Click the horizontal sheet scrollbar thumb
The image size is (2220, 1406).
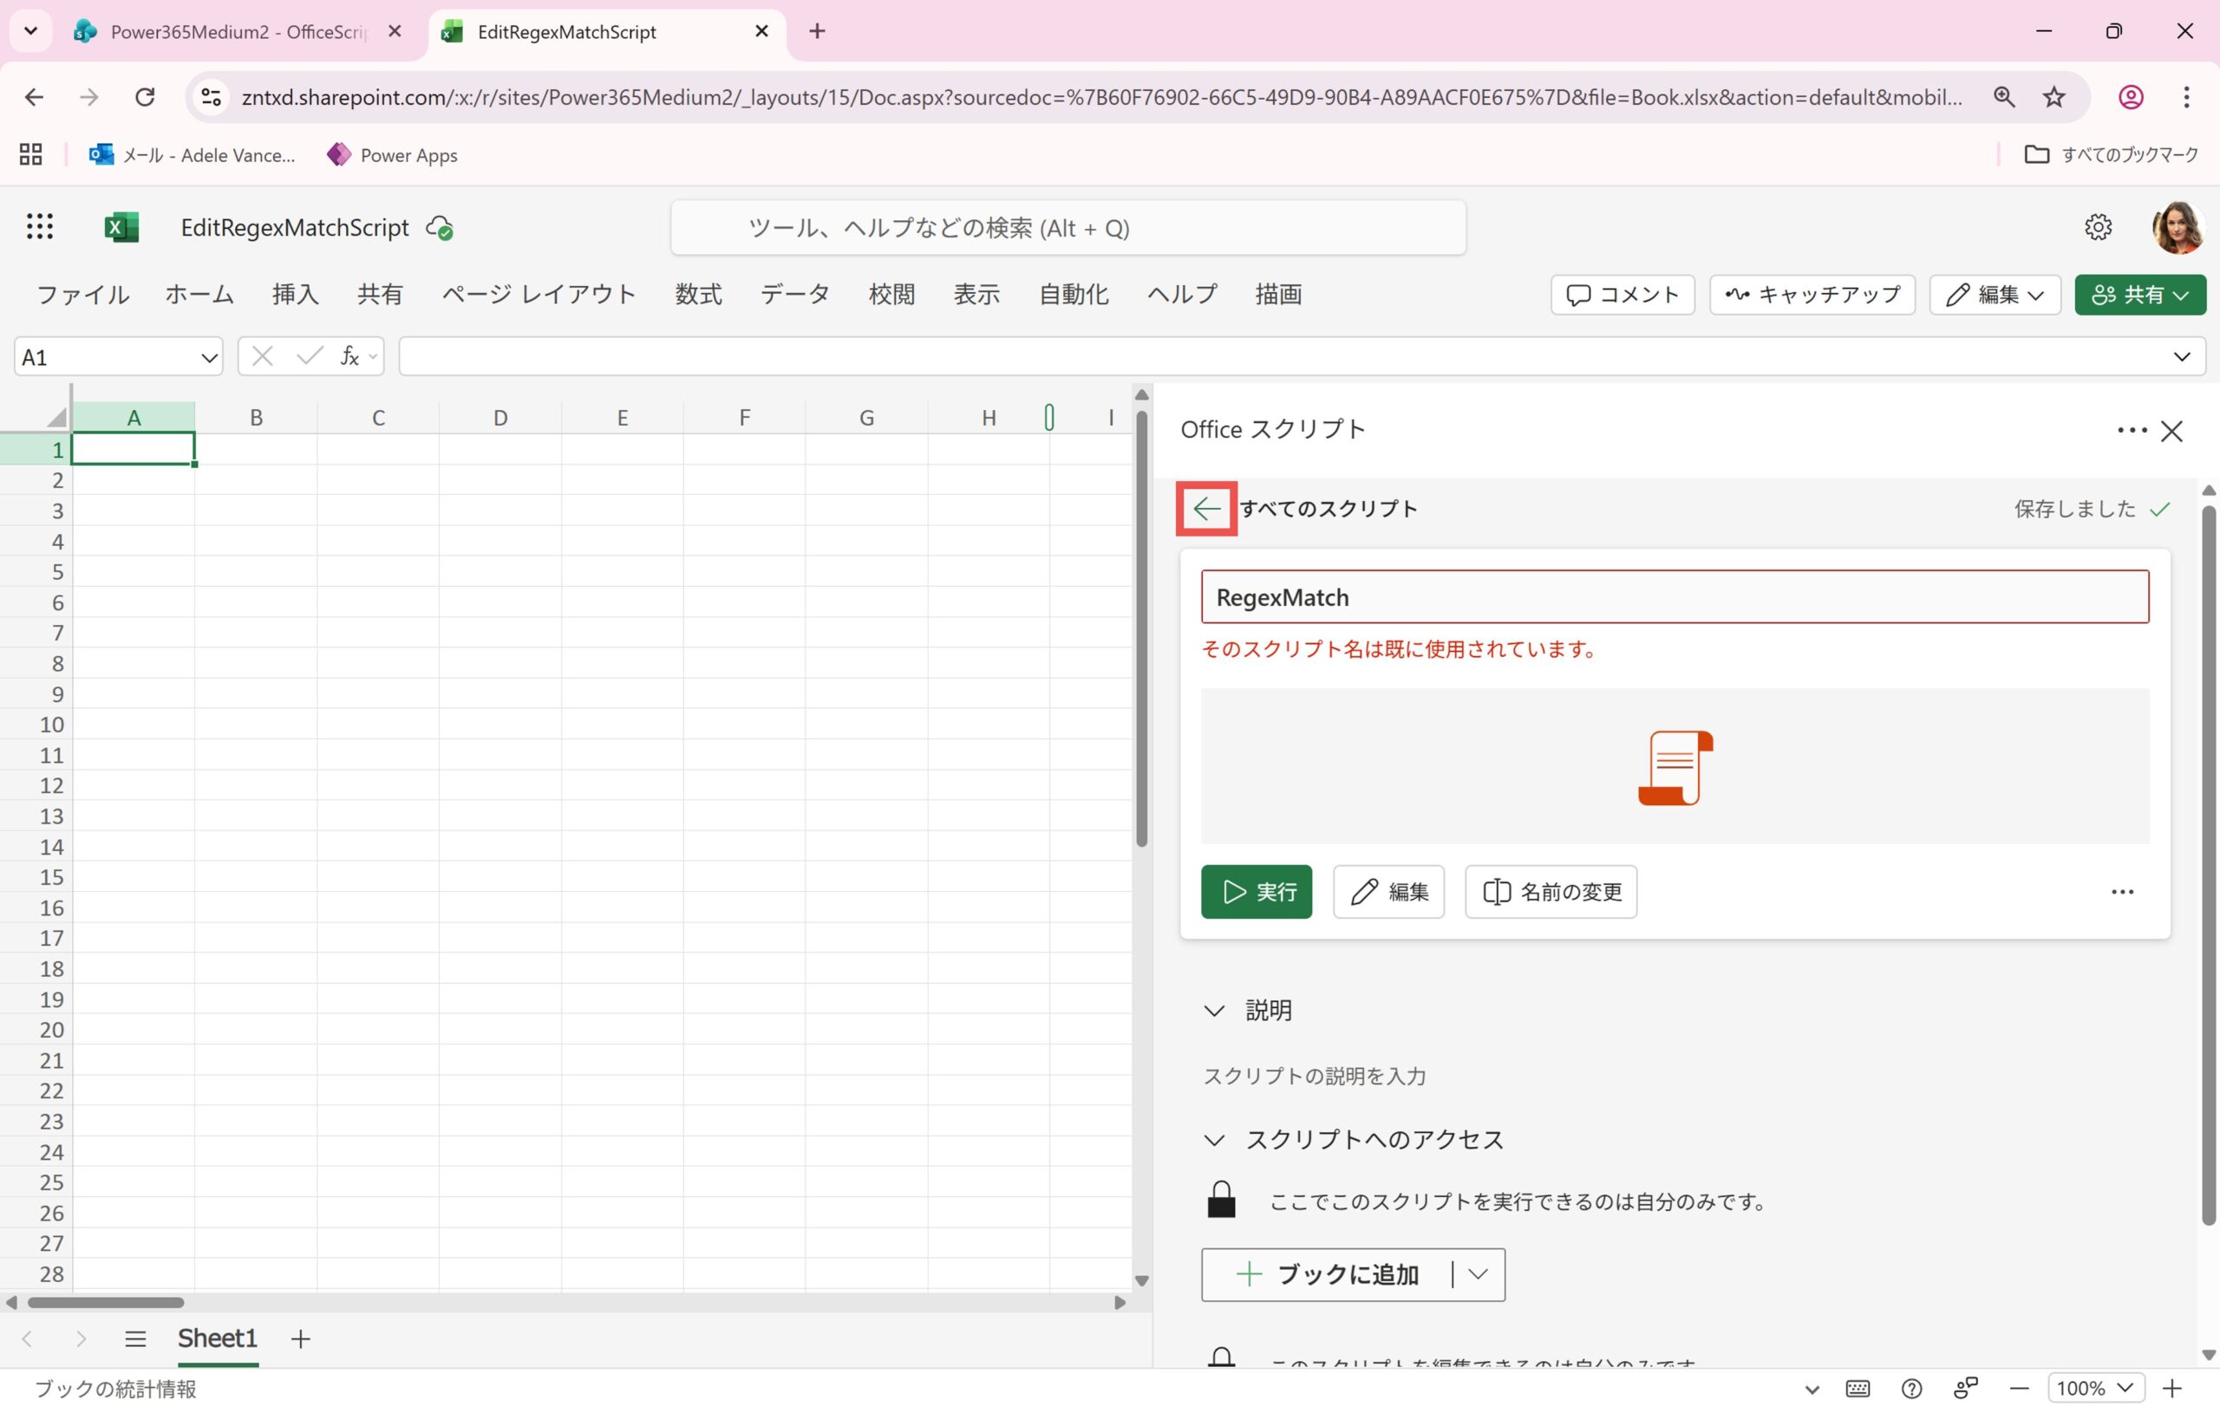pyautogui.click(x=105, y=1303)
